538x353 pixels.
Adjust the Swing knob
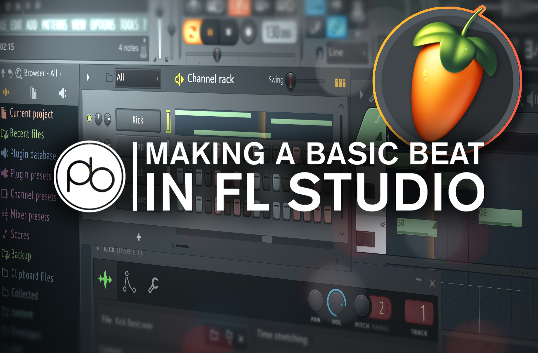(290, 80)
